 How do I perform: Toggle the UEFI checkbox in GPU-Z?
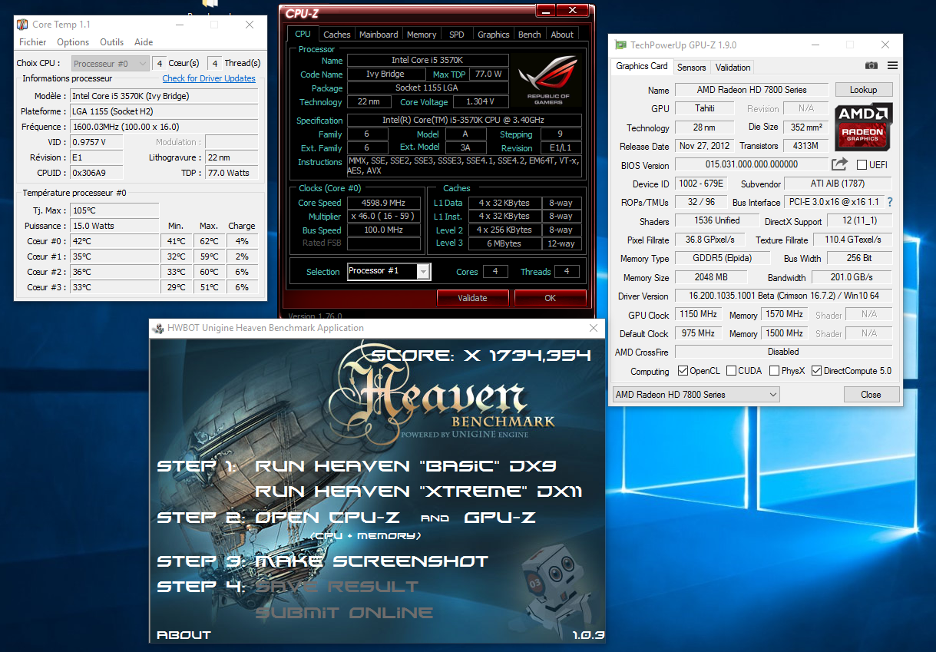[x=862, y=165]
